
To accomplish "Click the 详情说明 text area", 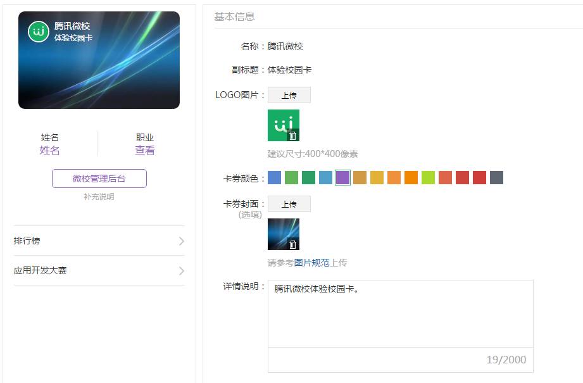I will [401, 314].
